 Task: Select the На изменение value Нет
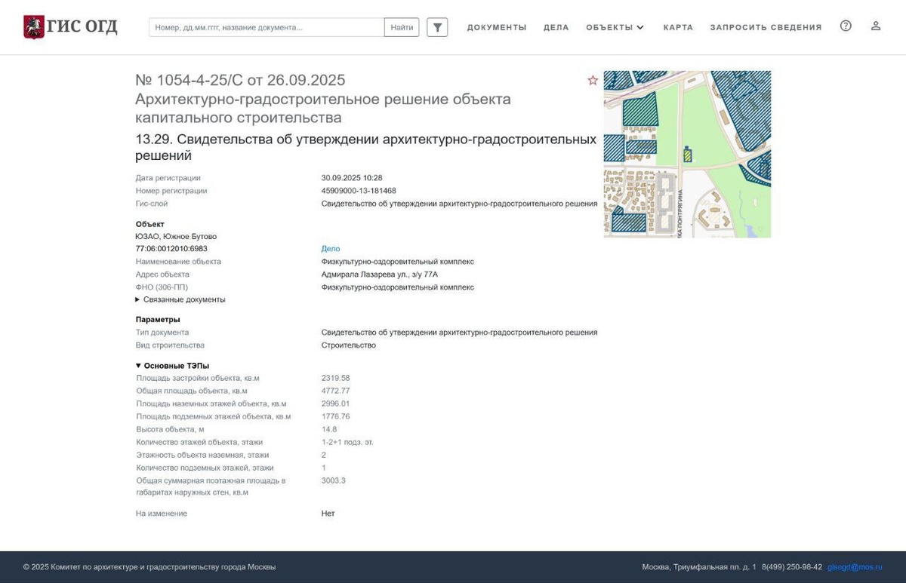328,514
